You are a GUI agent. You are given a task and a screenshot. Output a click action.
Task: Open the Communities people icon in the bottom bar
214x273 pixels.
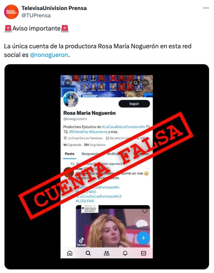[x=107, y=253]
